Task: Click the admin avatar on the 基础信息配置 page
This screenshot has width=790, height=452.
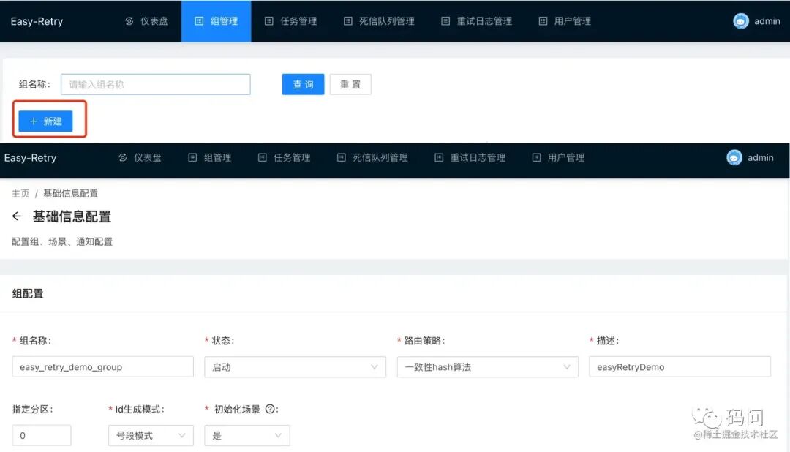Action: pos(734,158)
